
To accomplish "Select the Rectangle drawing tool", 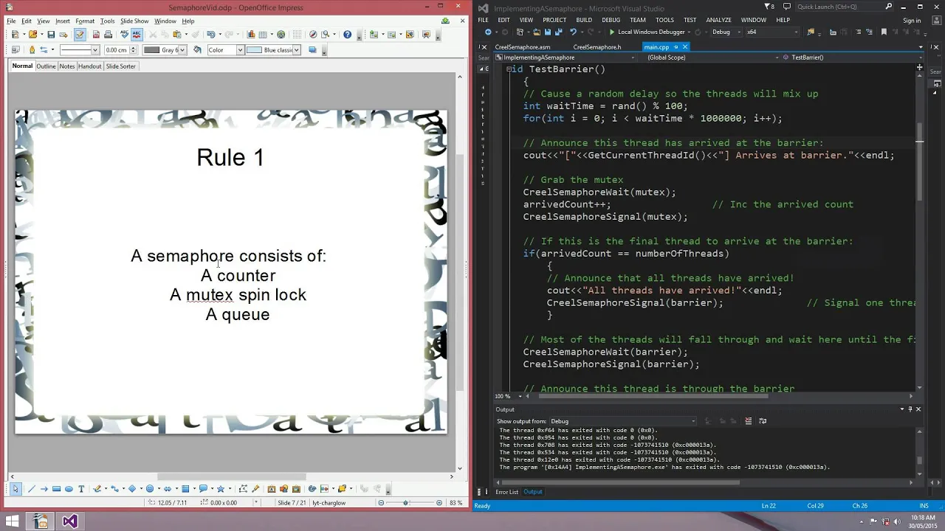I will [x=56, y=488].
